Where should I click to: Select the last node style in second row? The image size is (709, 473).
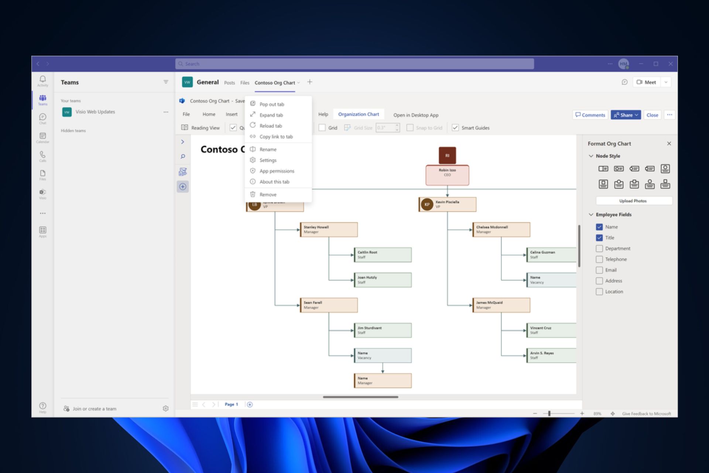point(665,184)
